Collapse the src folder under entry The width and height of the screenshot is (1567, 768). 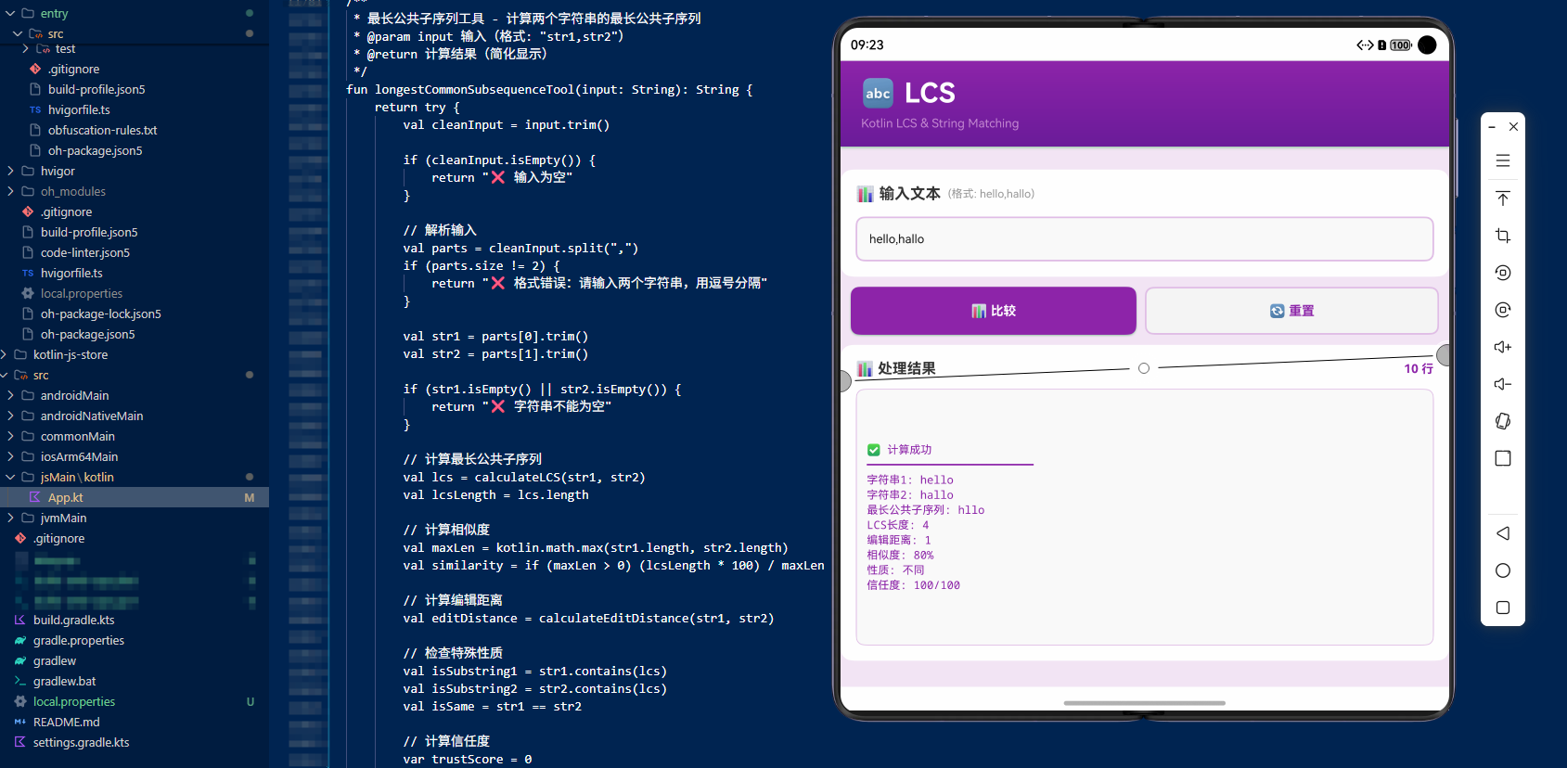tap(18, 33)
